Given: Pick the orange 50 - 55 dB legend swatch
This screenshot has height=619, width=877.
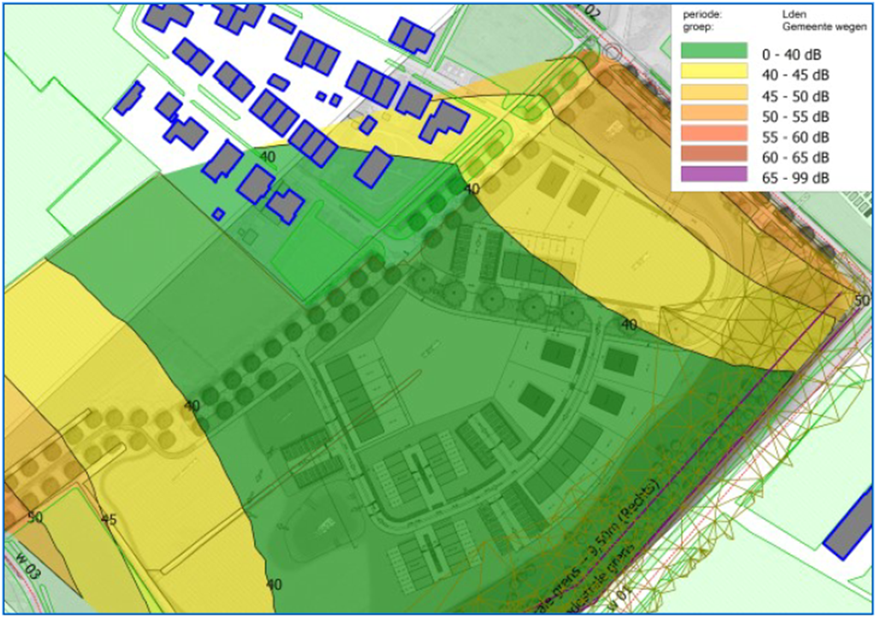Looking at the screenshot, I should pos(714,115).
